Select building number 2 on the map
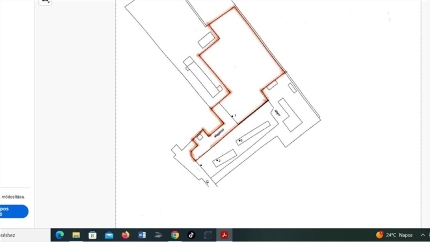The height and width of the screenshot is (242, 430). (x=225, y=158)
